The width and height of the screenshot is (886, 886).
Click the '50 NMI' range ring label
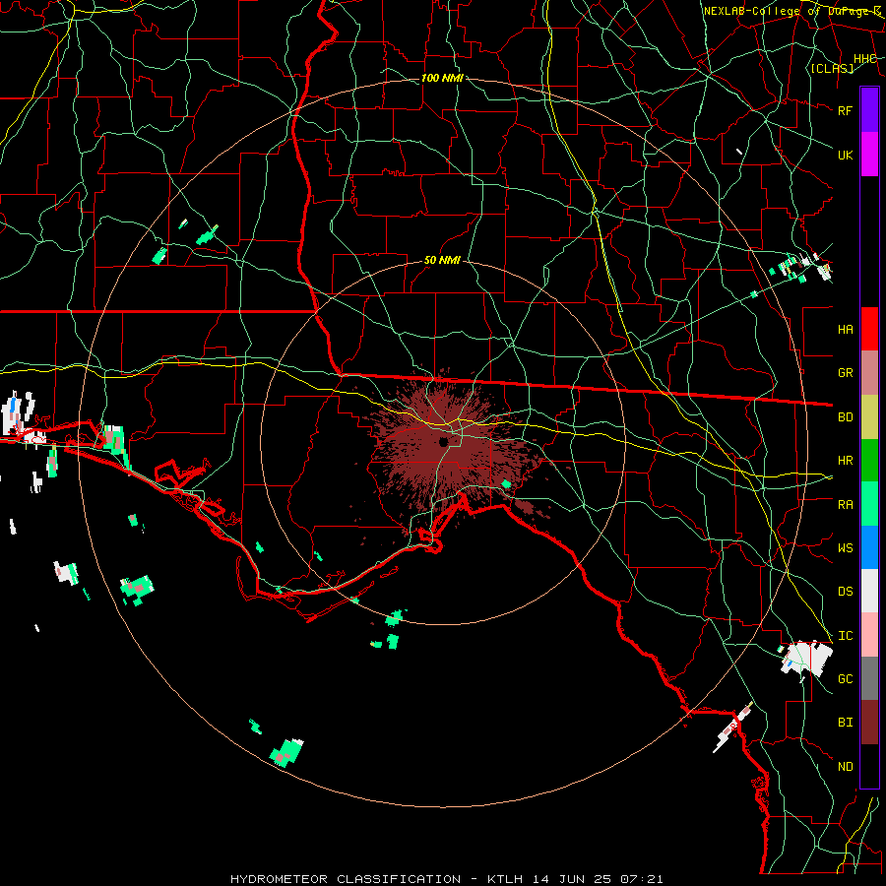[442, 261]
